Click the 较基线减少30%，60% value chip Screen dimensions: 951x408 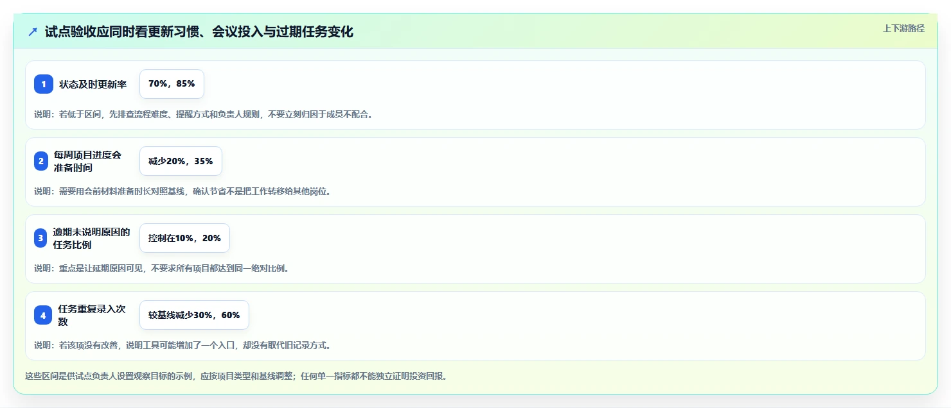pyautogui.click(x=194, y=315)
